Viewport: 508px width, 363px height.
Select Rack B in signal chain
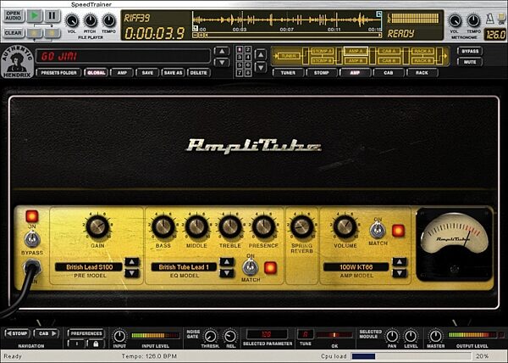click(x=422, y=61)
